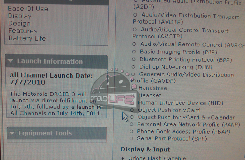Collapse the Launch Information panel arrow

coord(11,61)
